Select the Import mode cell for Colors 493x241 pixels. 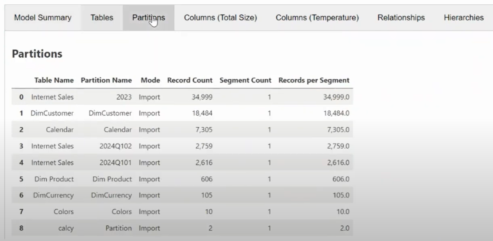click(149, 212)
